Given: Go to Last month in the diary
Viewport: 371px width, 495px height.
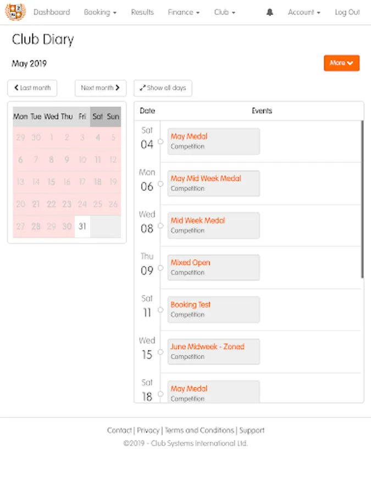Looking at the screenshot, I should pyautogui.click(x=32, y=88).
